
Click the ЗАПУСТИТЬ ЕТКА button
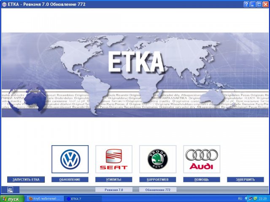pos(26,180)
